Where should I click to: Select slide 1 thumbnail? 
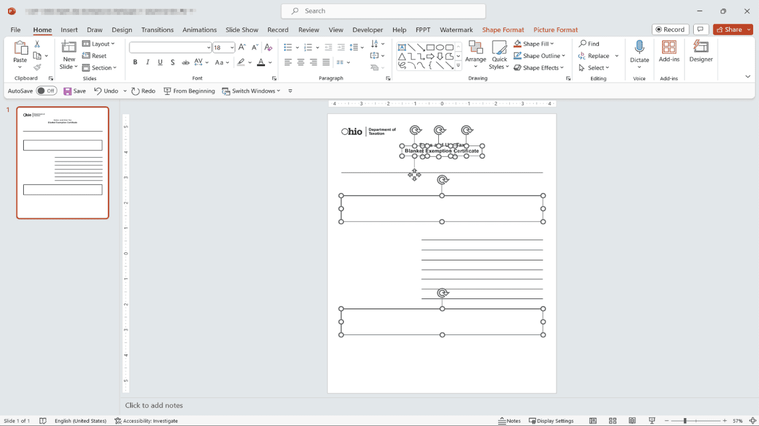[63, 163]
